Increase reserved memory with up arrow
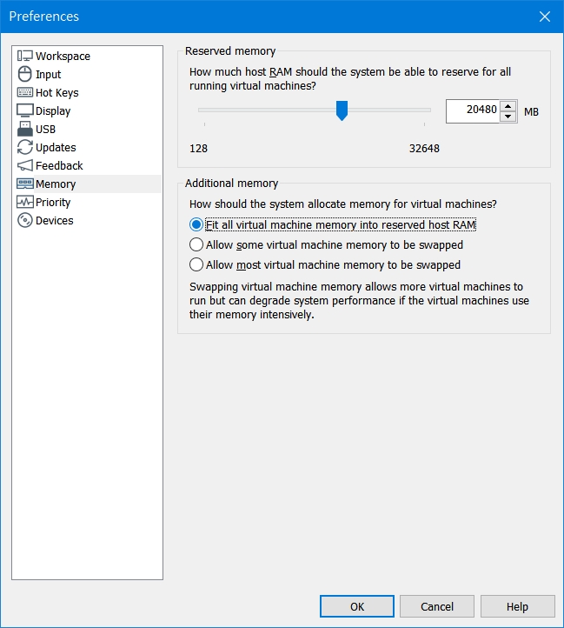 (x=508, y=106)
